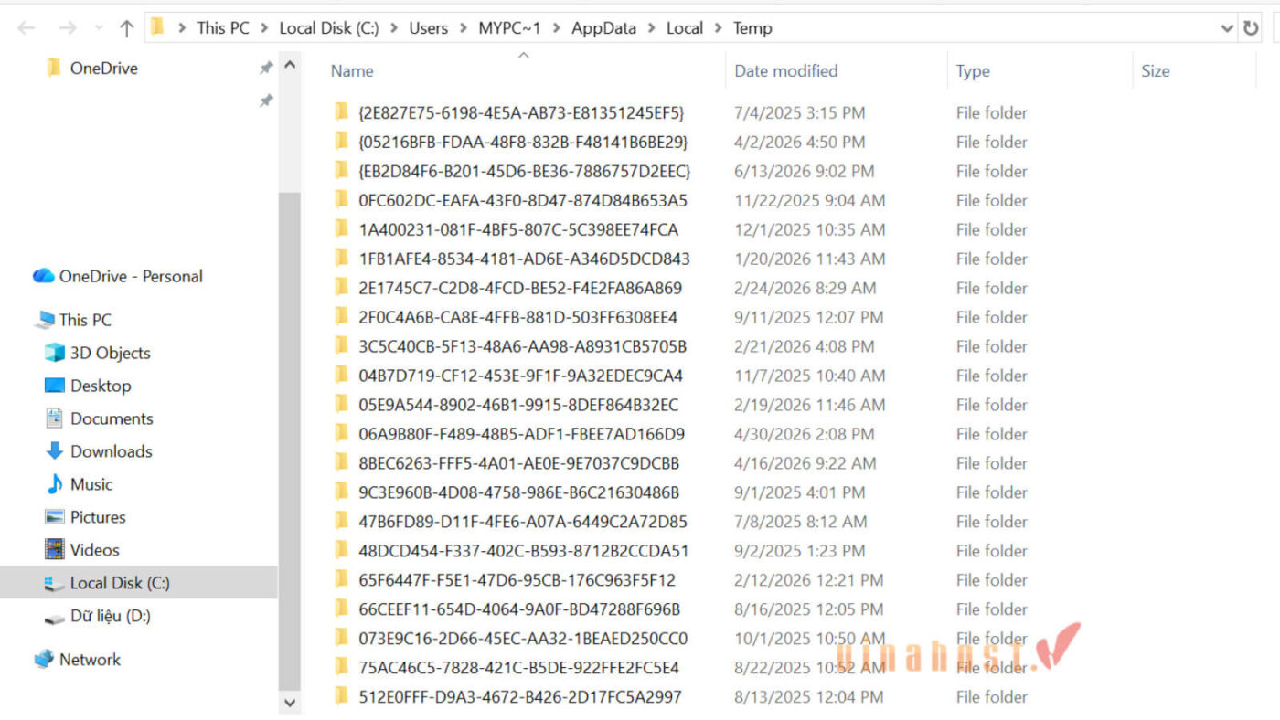1280x720 pixels.
Task: Click the This PC computer icon
Action: point(44,320)
